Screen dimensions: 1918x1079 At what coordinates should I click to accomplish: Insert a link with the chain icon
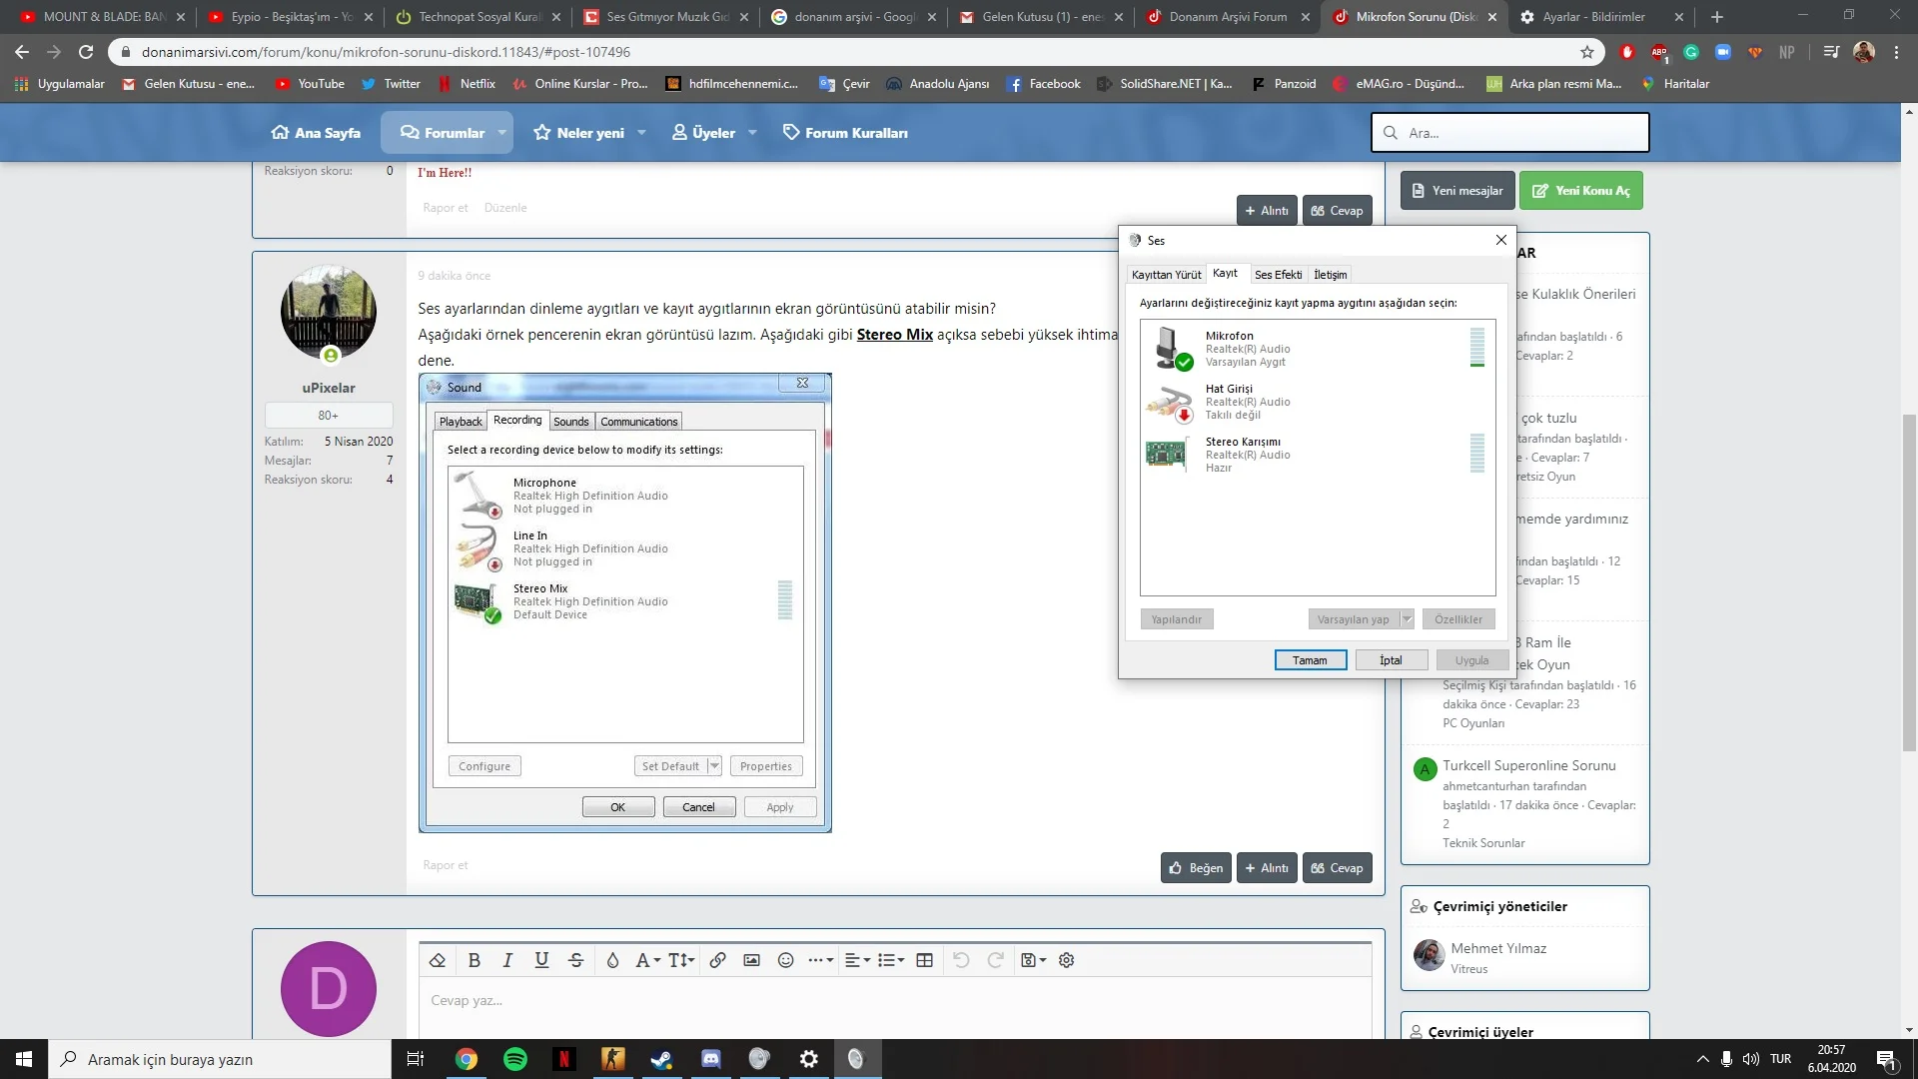(717, 960)
